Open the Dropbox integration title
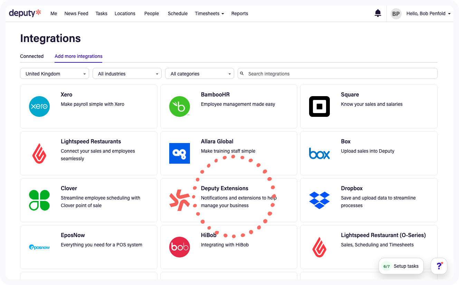 click(x=352, y=188)
